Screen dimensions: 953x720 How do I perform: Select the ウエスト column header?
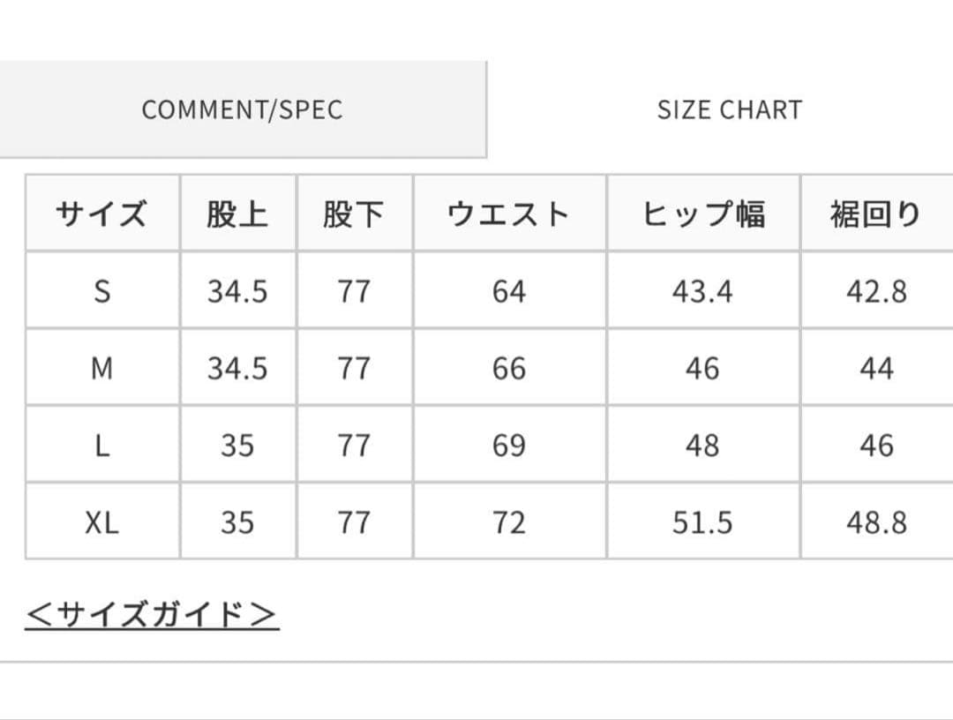coord(508,212)
